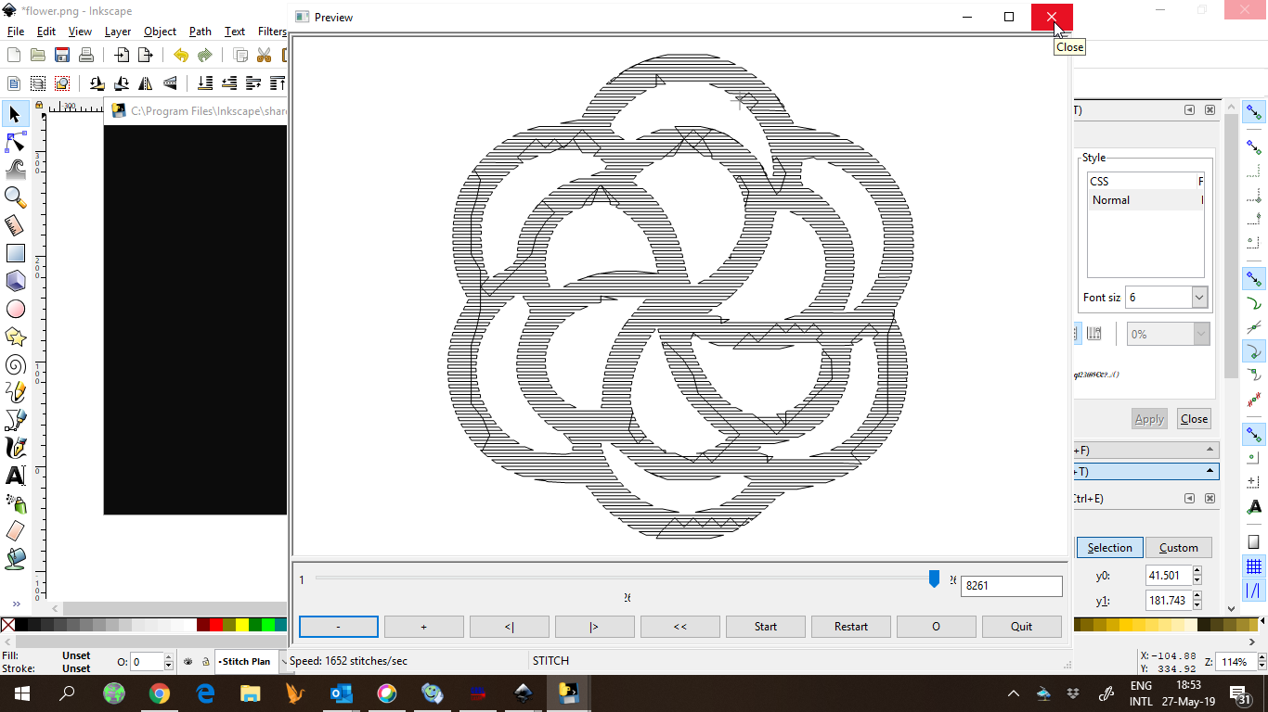Click the Lower to bottom icon

tap(205, 83)
